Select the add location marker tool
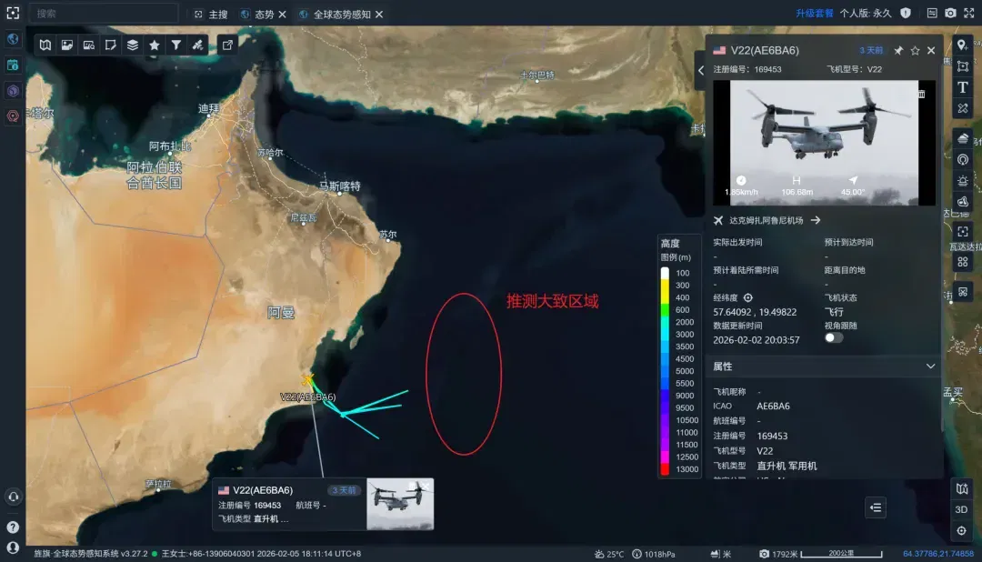Image resolution: width=982 pixels, height=562 pixels. pyautogui.click(x=963, y=45)
